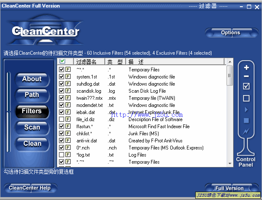Screen dimensions: 262x200
Task: Uncheck the anti-vir.dat filter checkbox
Action: pyautogui.click(x=61, y=140)
